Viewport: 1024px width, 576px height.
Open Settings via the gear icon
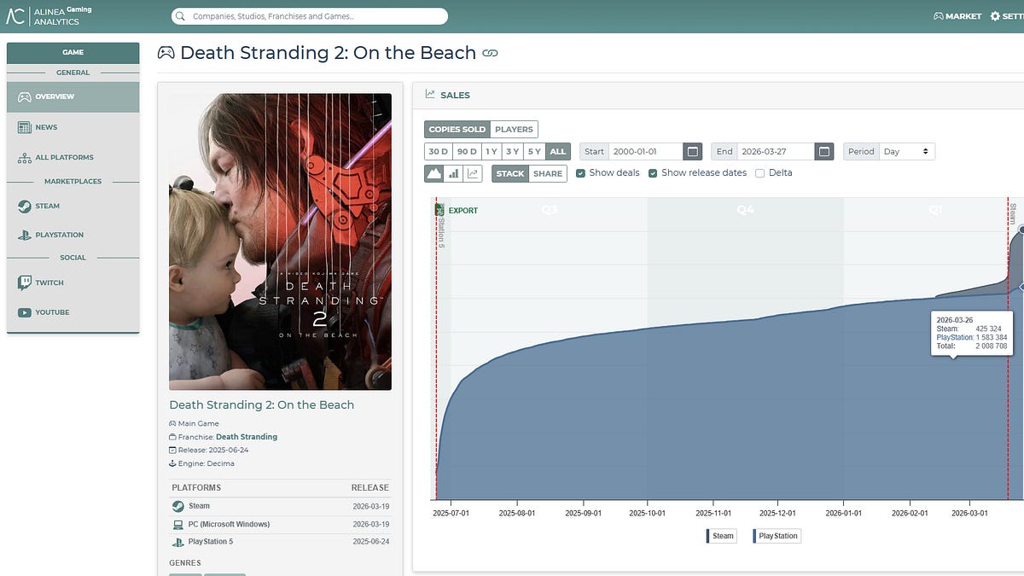tap(995, 16)
